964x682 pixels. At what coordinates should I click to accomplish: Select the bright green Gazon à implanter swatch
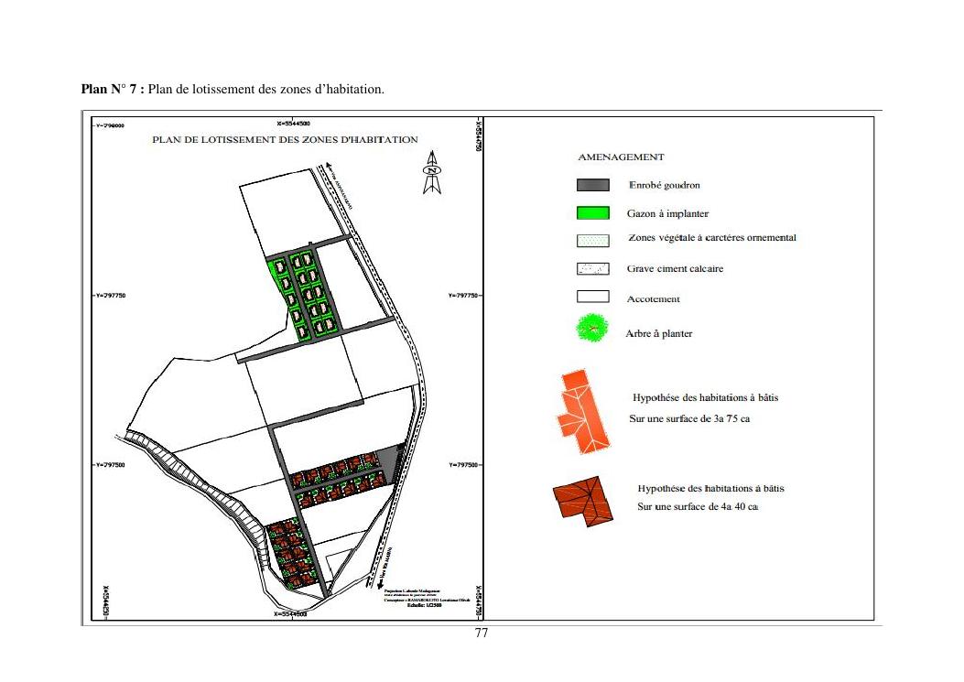592,212
